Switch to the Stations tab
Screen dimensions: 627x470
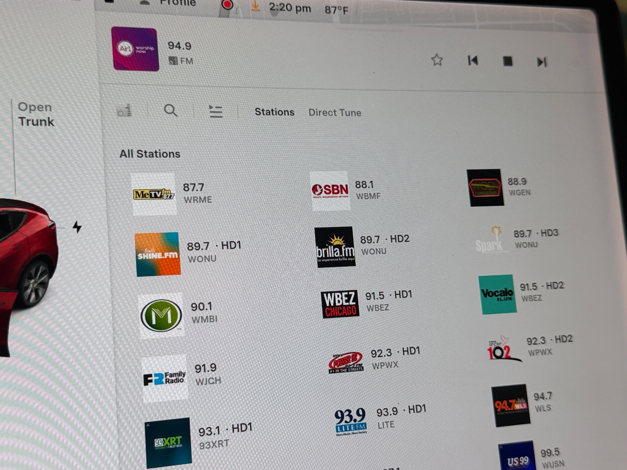tap(274, 112)
